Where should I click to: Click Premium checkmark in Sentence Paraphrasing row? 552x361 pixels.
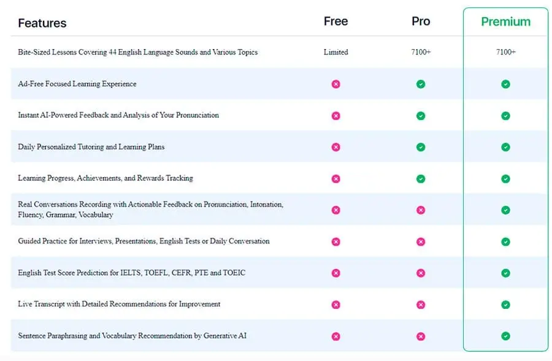pyautogui.click(x=505, y=336)
